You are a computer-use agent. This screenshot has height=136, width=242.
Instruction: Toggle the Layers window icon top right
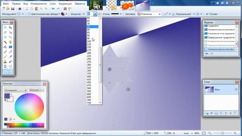tap(222, 3)
